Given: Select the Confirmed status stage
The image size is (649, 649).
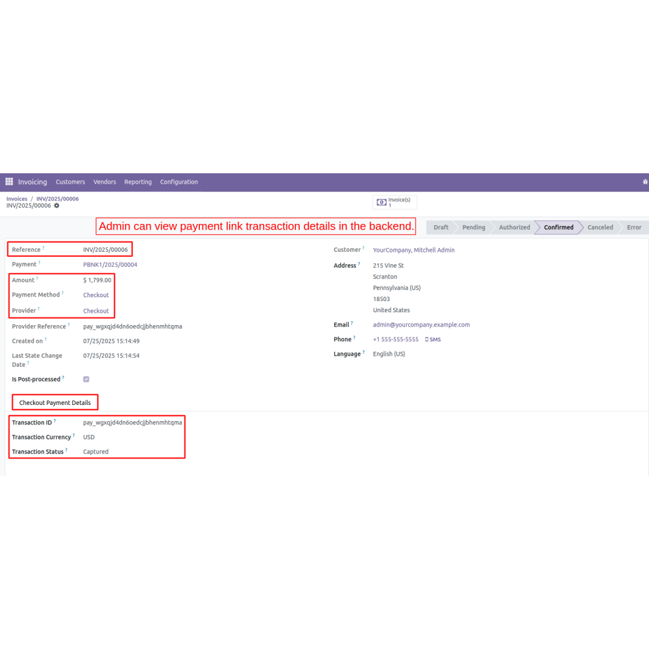Looking at the screenshot, I should click(558, 227).
